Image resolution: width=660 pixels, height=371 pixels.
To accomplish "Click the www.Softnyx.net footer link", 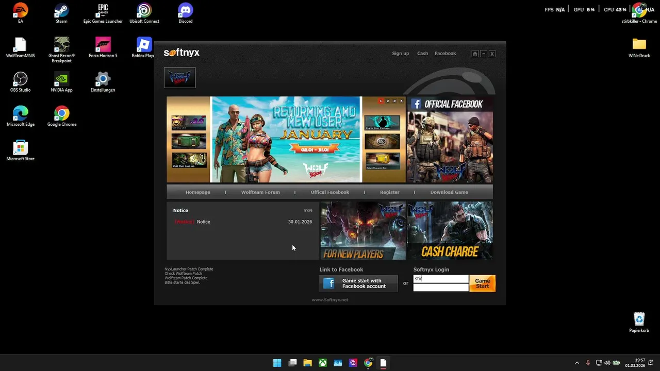I will pos(330,300).
